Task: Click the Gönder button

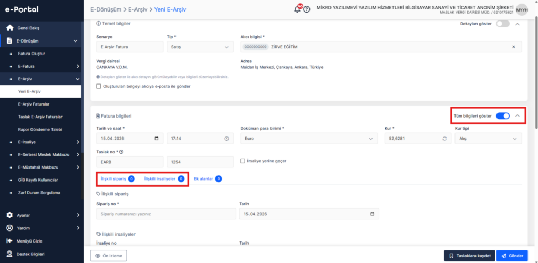Action: pos(512,256)
